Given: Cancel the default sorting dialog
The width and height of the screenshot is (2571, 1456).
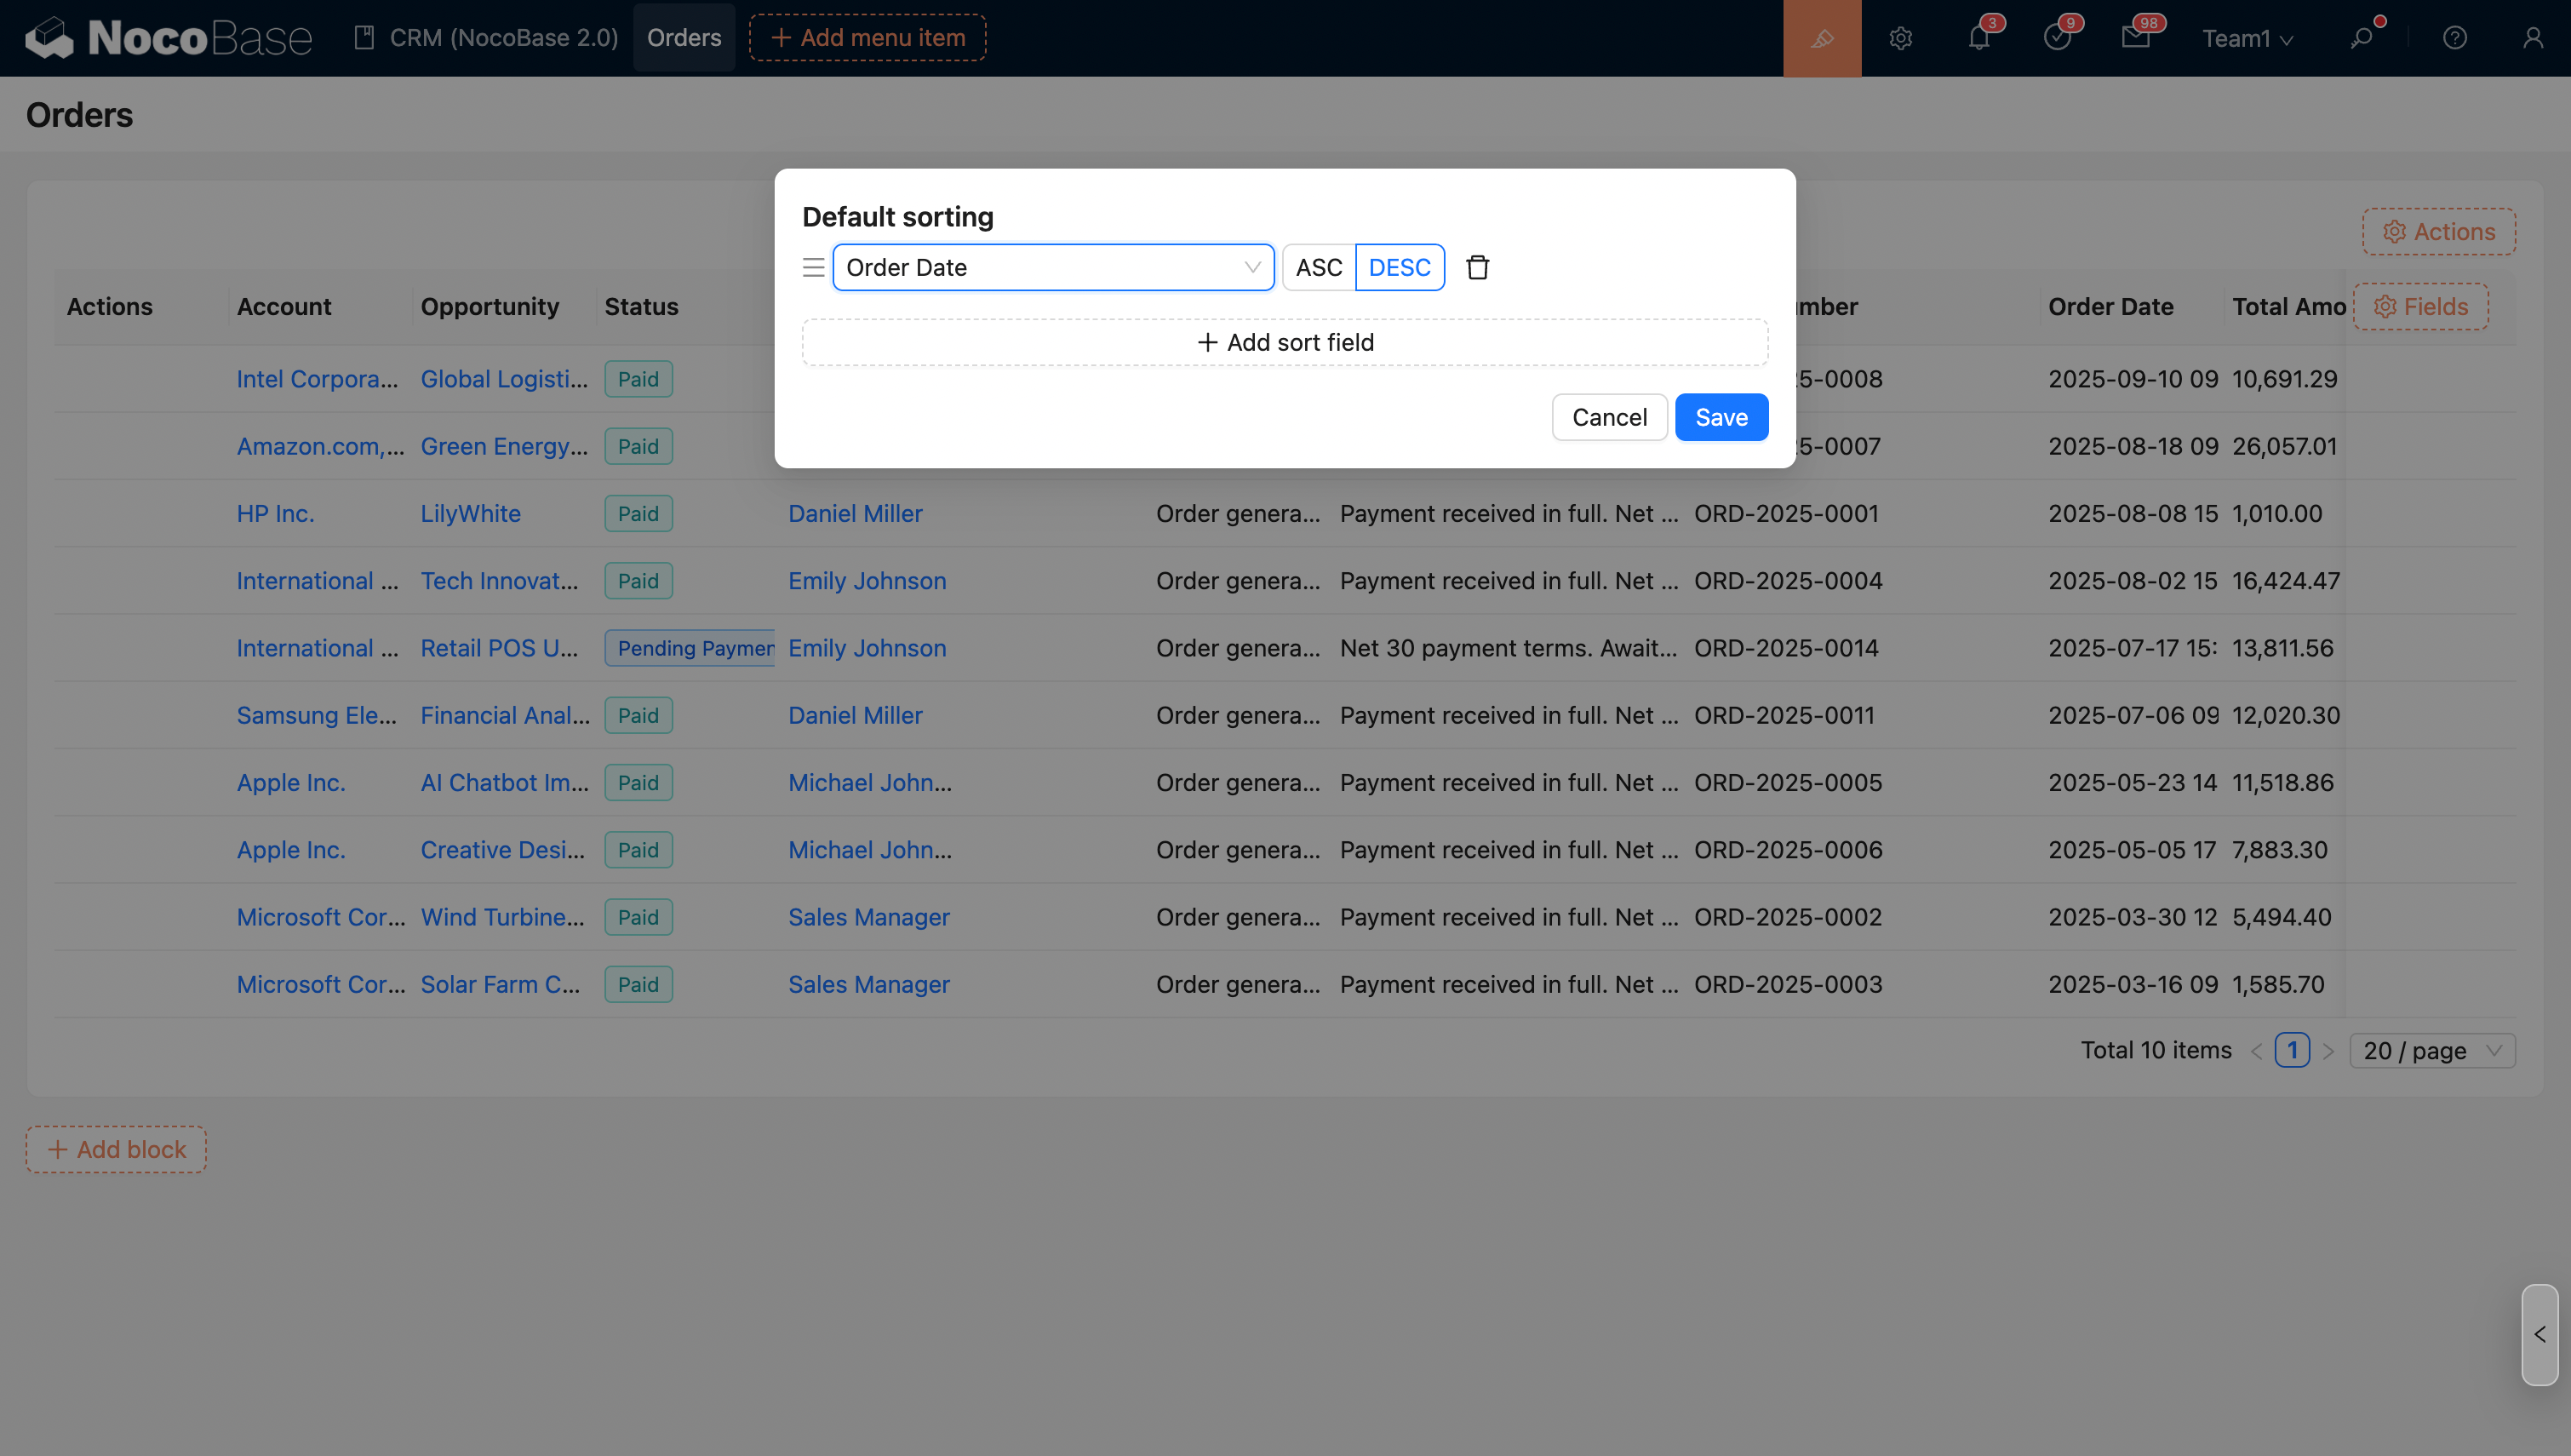Looking at the screenshot, I should 1608,417.
